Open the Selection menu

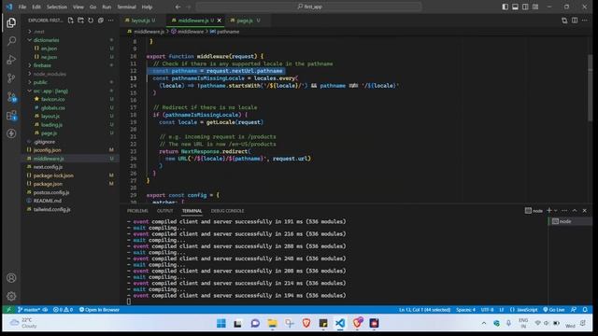(x=57, y=7)
